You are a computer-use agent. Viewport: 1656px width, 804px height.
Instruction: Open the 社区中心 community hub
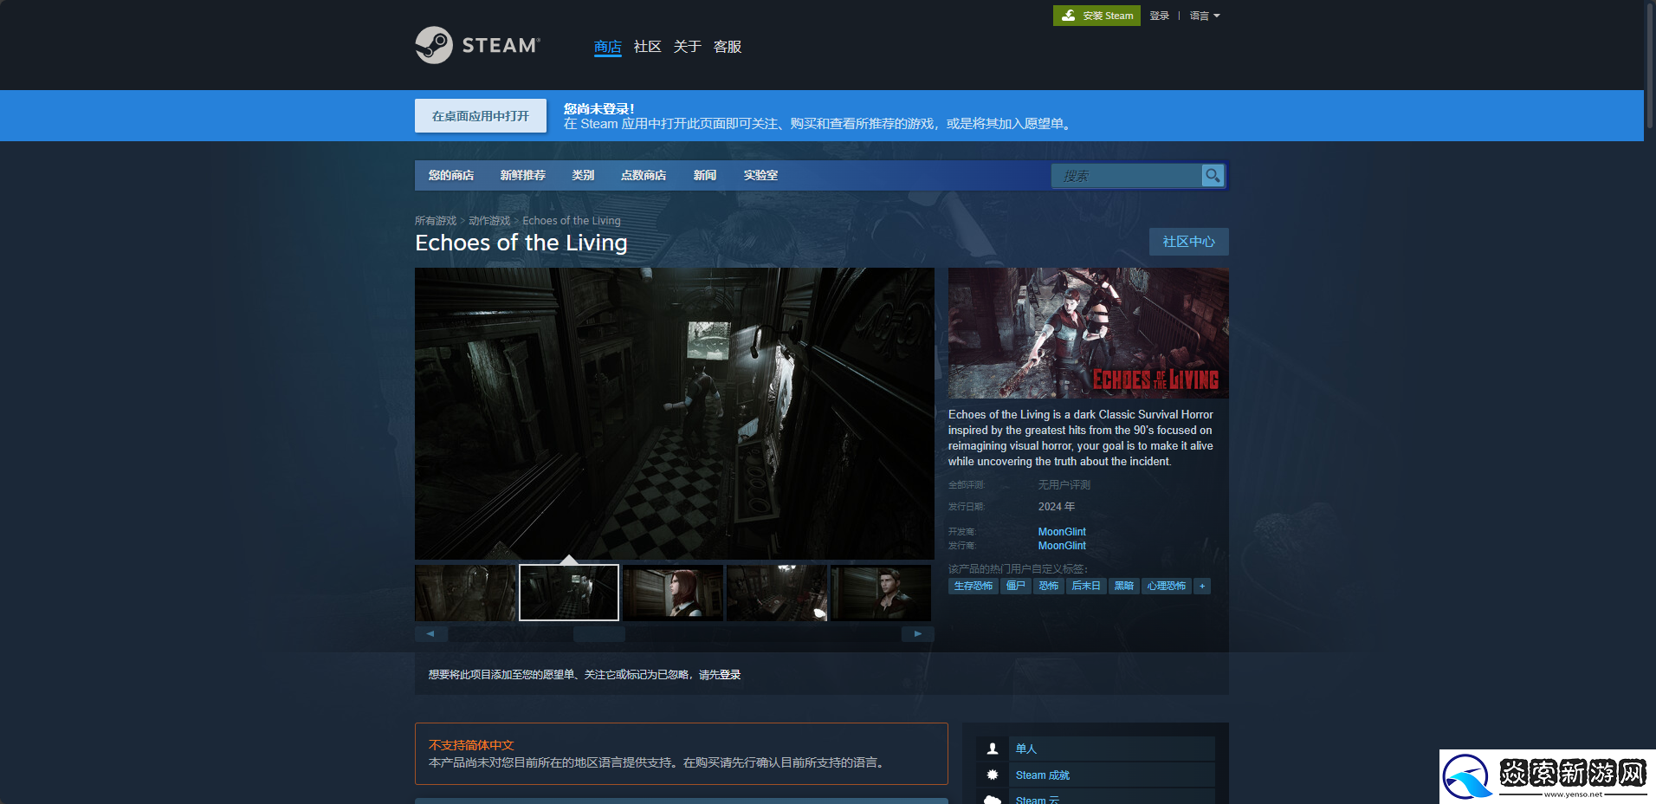point(1188,242)
